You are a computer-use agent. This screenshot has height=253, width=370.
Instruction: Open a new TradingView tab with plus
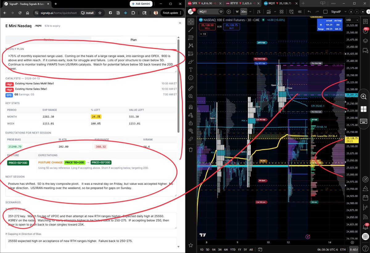[x=303, y=3]
